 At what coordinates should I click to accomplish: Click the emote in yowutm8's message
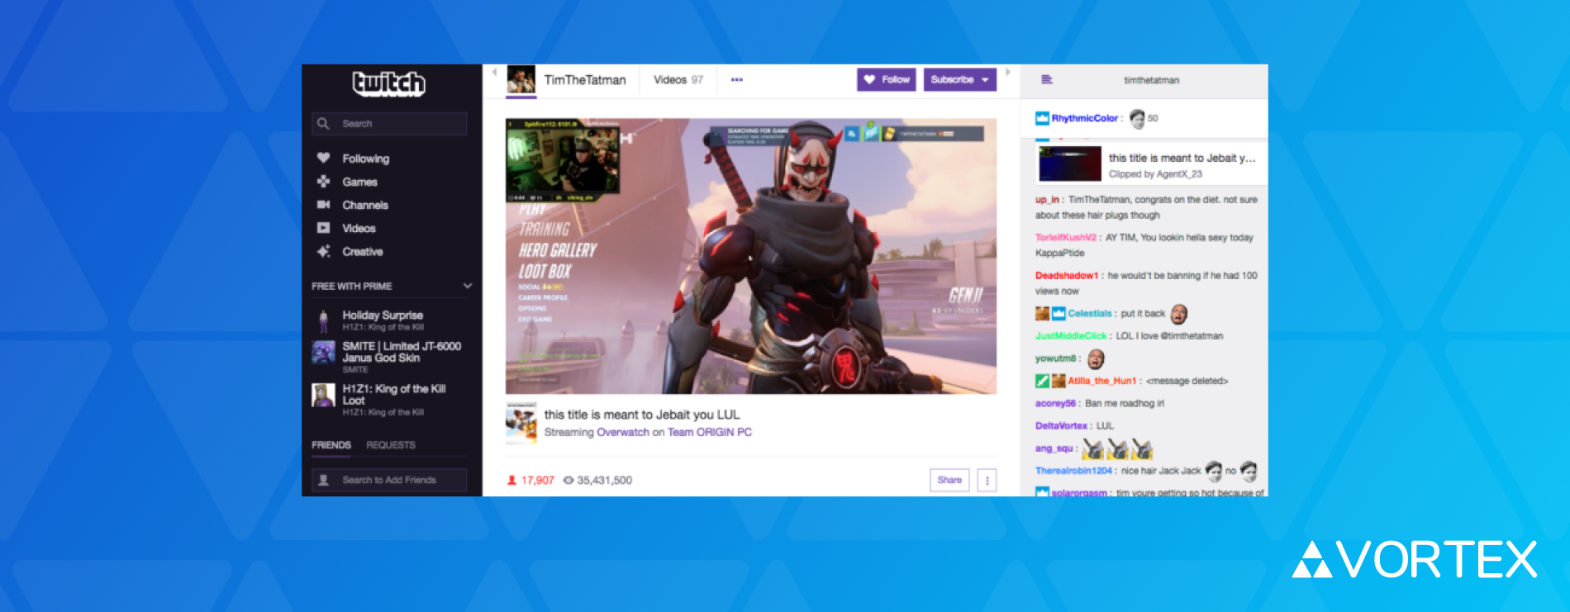tap(1096, 358)
